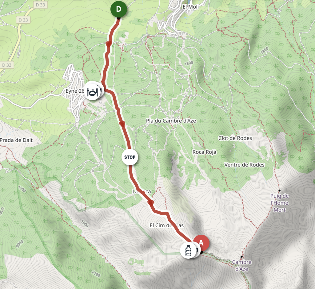Image resolution: width=315 pixels, height=289 pixels.
Task: Select the restaurant marker near Eyne
Action: click(x=92, y=92)
